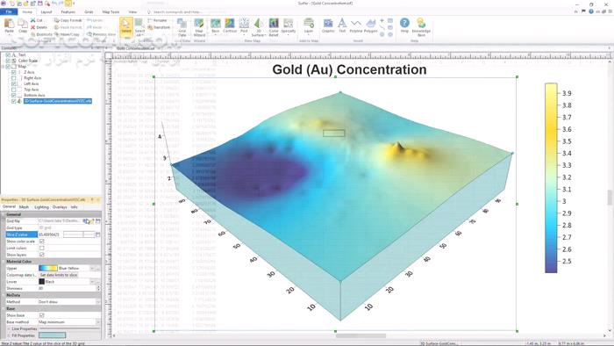This screenshot has width=614, height=346.
Task: Open the NoData Method dropdown
Action: click(98, 302)
